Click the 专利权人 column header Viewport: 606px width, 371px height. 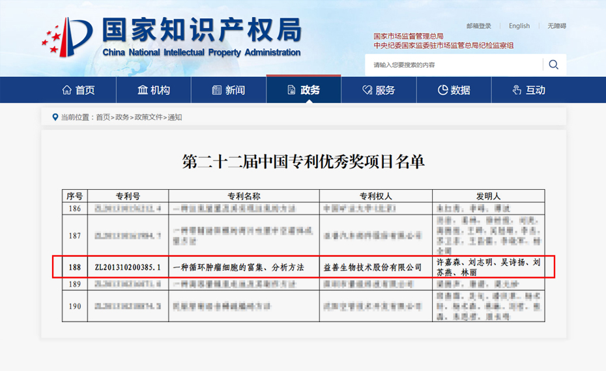tap(376, 196)
